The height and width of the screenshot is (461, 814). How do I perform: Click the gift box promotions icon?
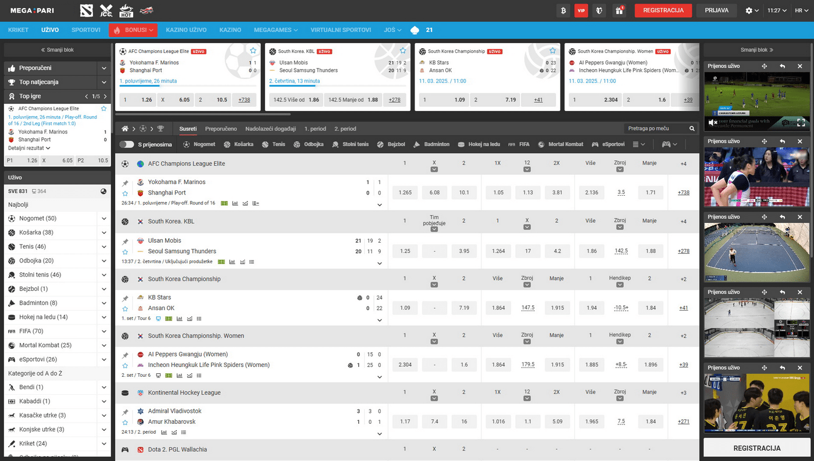[619, 10]
